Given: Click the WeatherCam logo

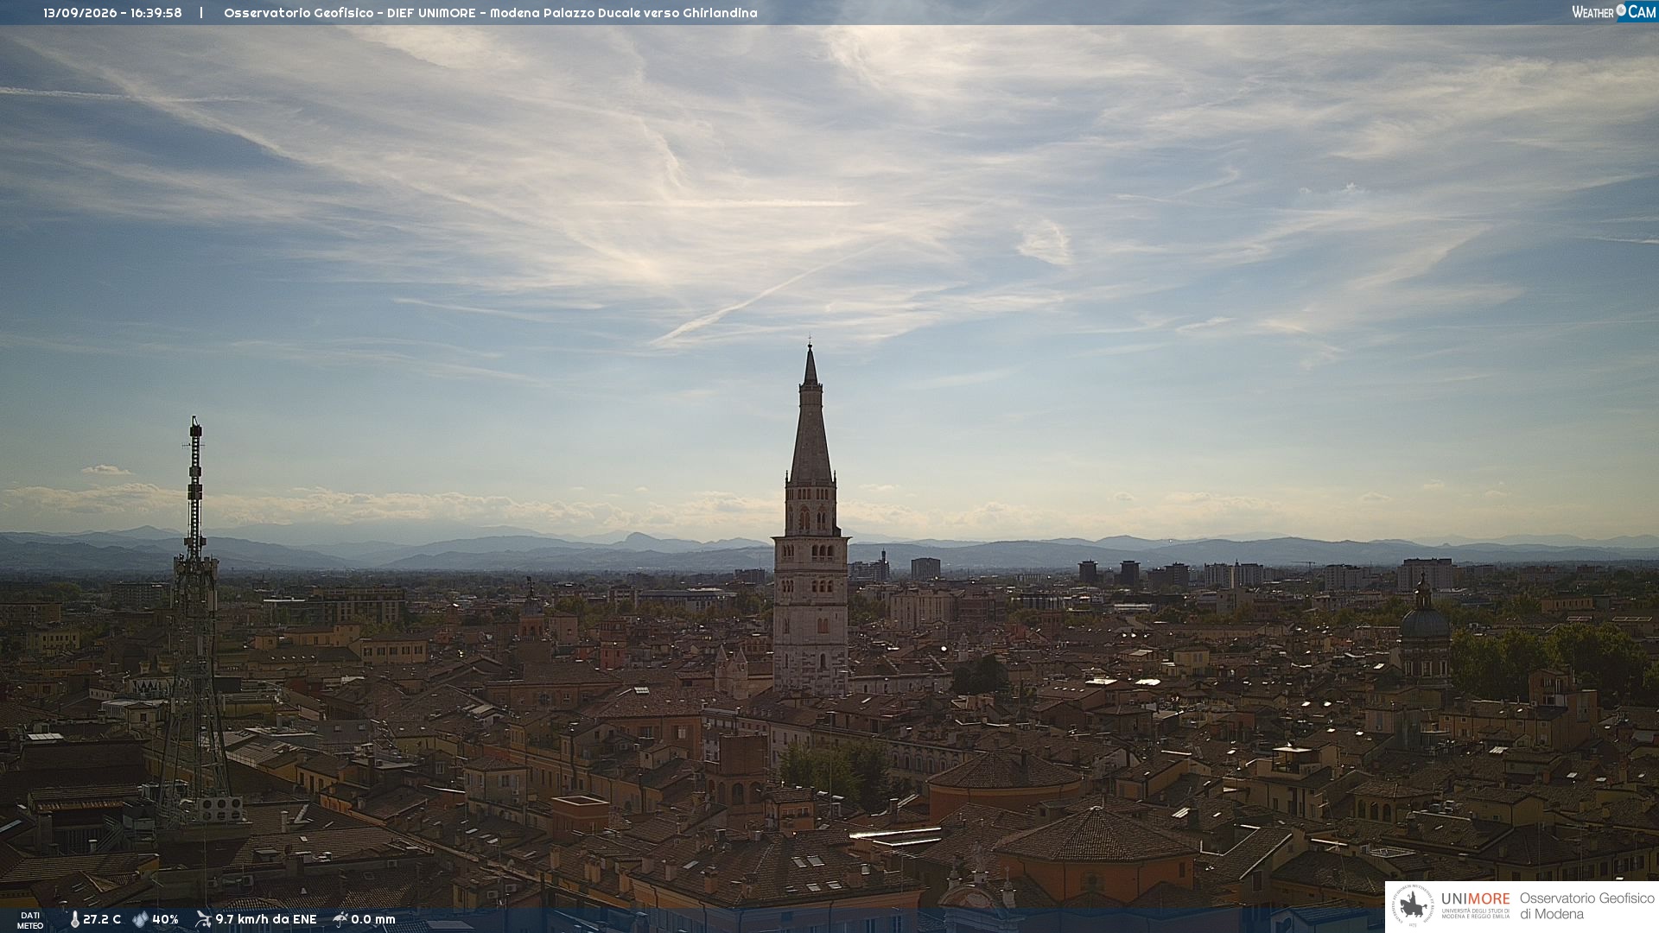Looking at the screenshot, I should point(1613,11).
